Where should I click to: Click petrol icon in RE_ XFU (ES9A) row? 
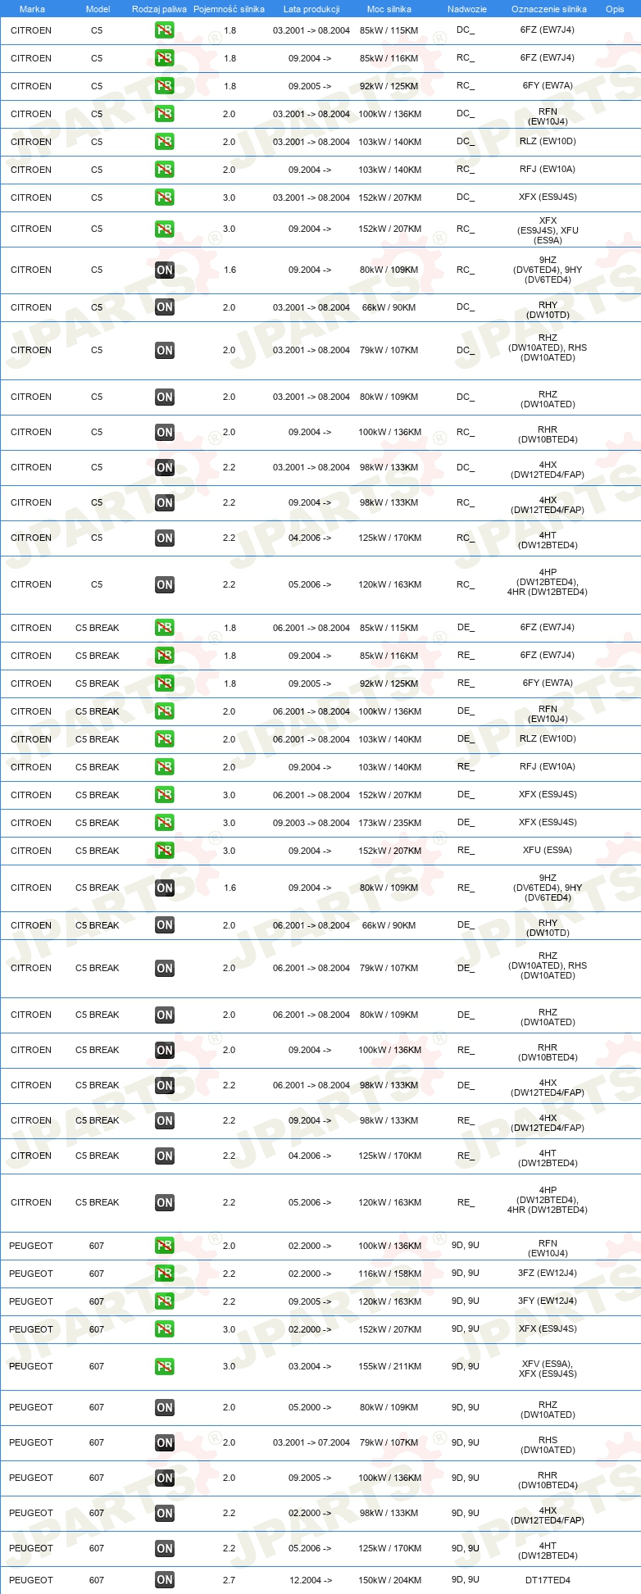[164, 851]
